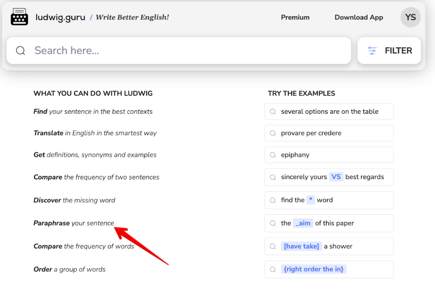Click the '_aim' highlighted tag
Screen dimensions: 435x291
coord(302,223)
